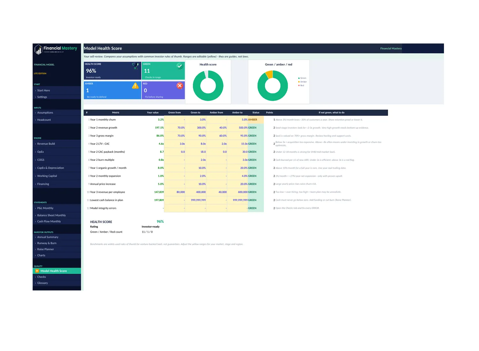Select the Model Health Score sidebar item
Viewport: 479px width, 351px height.
57,271
